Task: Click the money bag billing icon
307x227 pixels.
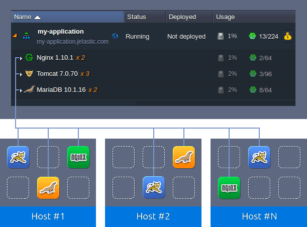Action: 287,36
